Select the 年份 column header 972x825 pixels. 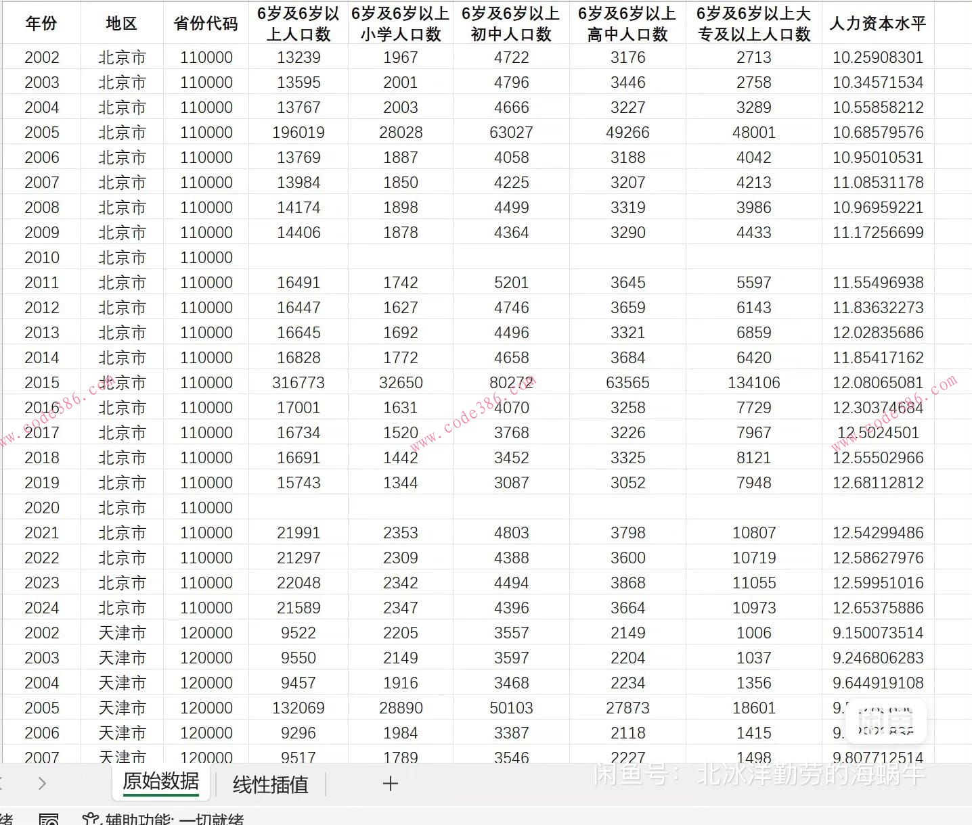[x=41, y=23]
